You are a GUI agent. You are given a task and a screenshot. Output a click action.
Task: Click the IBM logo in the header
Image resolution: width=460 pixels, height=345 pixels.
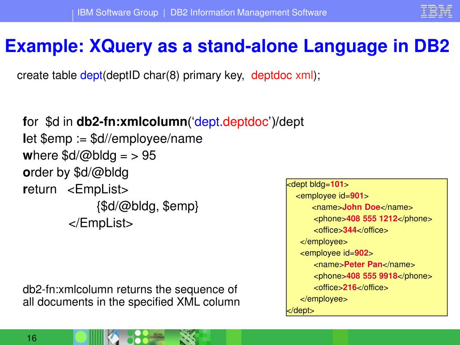pos(436,11)
